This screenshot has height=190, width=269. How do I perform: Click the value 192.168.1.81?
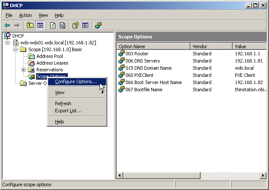pos(249,61)
